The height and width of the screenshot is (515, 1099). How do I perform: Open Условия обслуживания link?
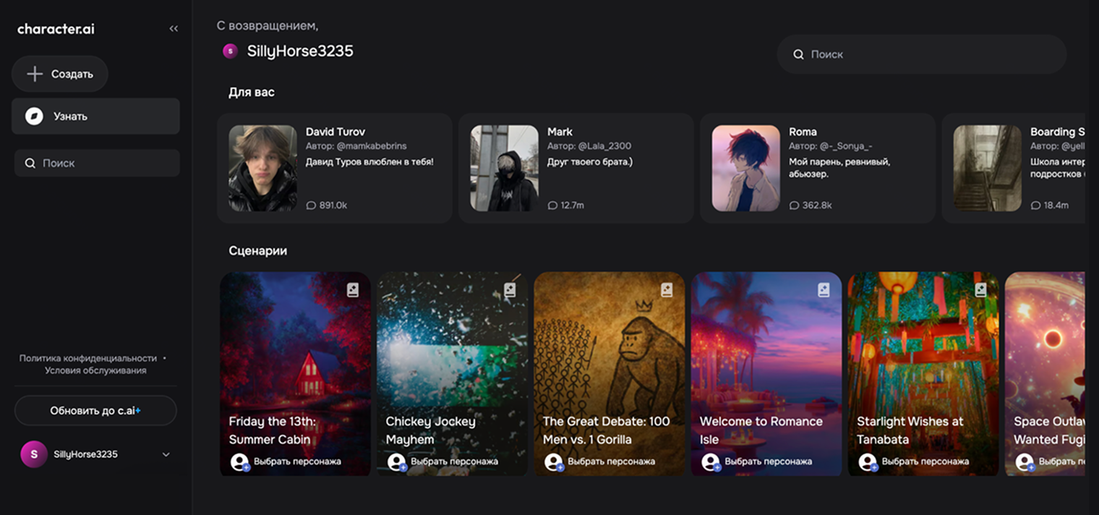tap(95, 370)
